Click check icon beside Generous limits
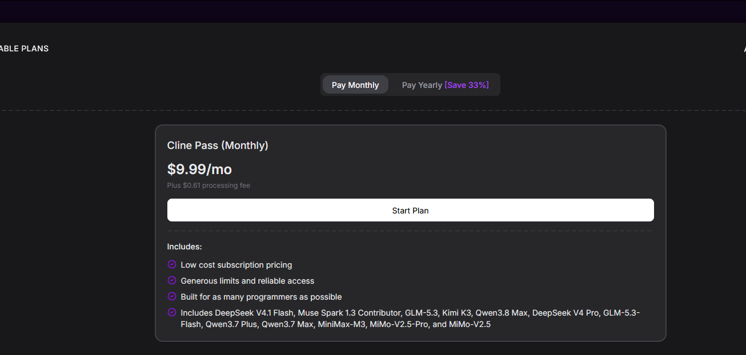 [172, 281]
